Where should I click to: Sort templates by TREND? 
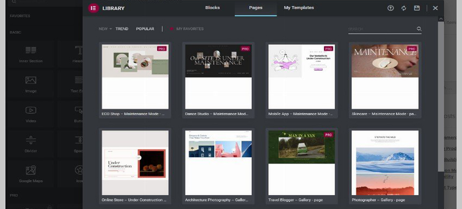tap(122, 29)
